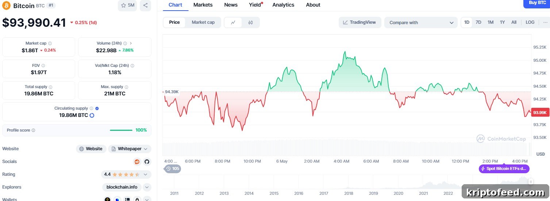This screenshot has height=201, width=550.
Task: Click the $93,990.41 price text
Action: pos(34,23)
